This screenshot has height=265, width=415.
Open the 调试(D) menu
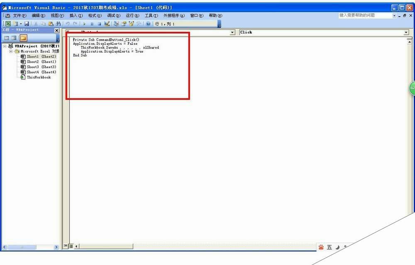coord(114,16)
